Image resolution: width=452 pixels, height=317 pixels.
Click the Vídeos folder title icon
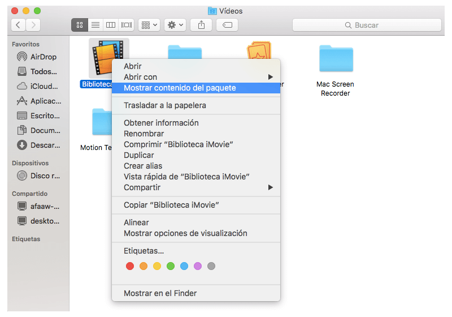(x=212, y=11)
